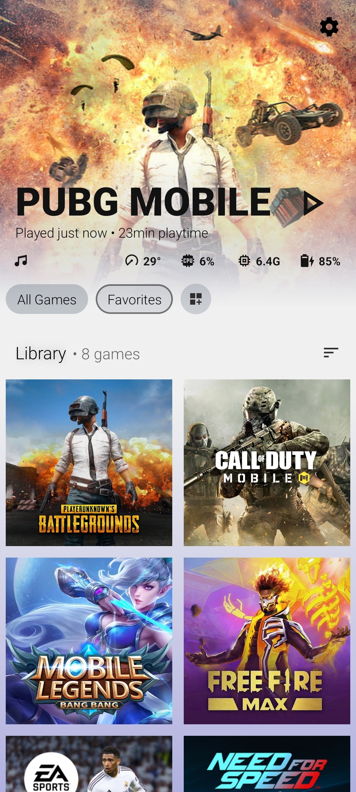Viewport: 356px width, 792px height.
Task: Open PlayerUnknown's Battlegrounds game tile
Action: click(x=89, y=463)
